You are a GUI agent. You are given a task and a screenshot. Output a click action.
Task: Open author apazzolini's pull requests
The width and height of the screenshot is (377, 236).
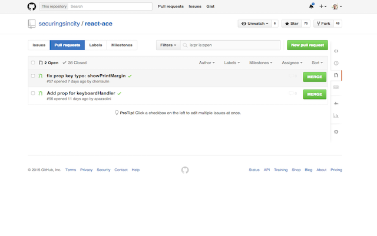(102, 99)
